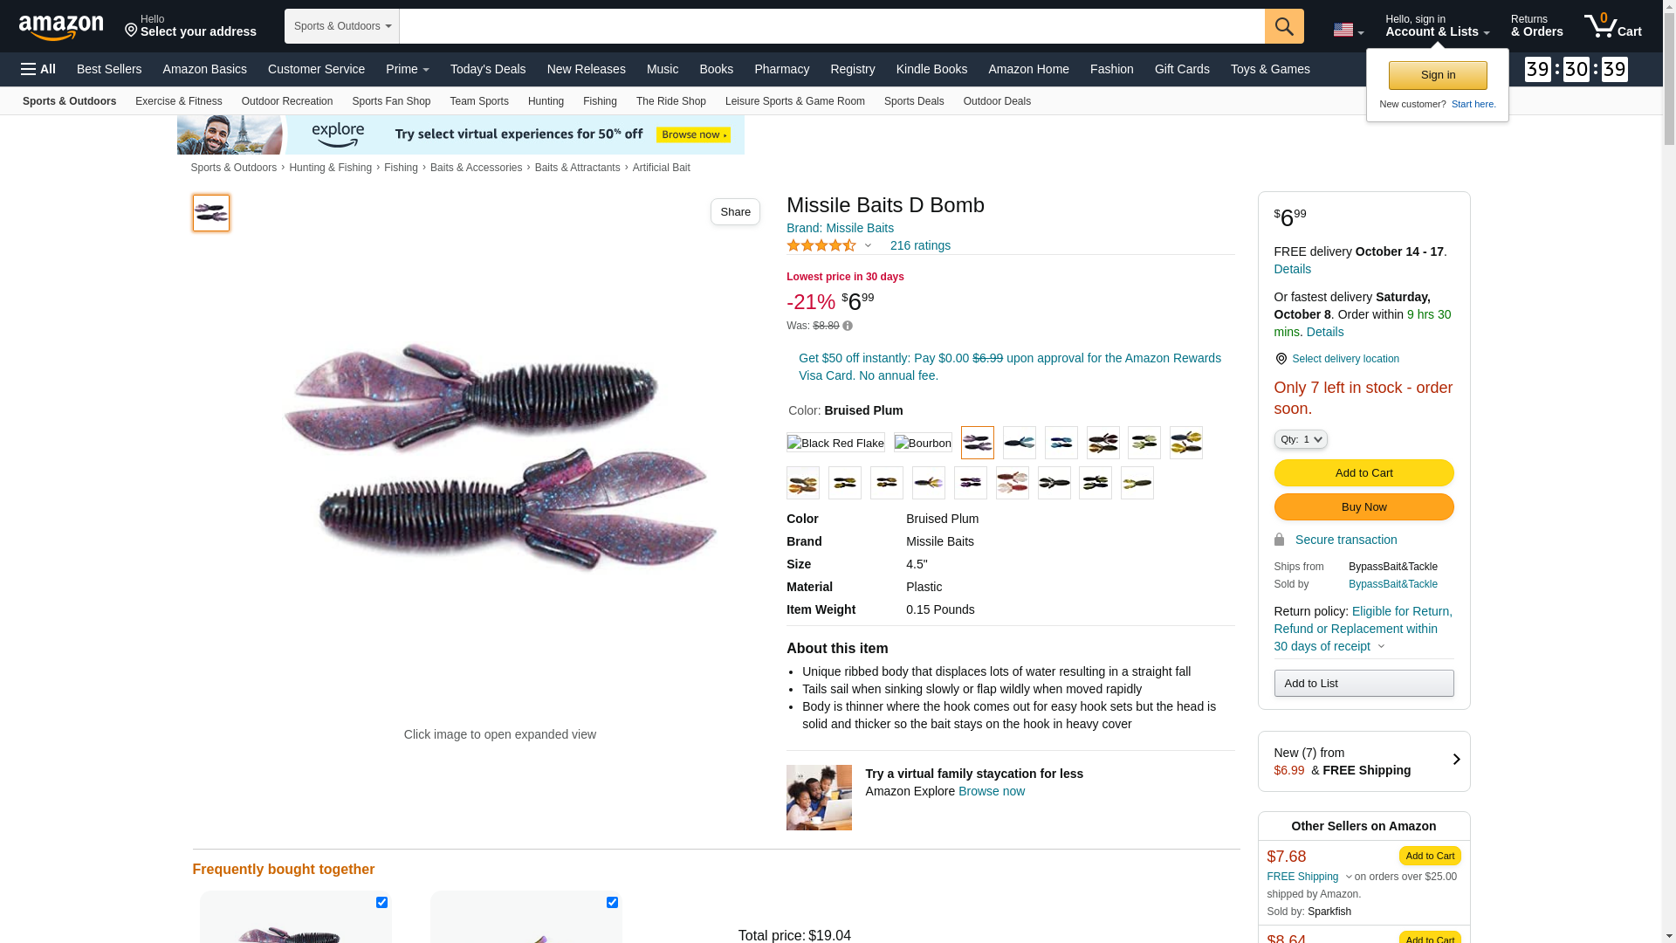Click the Add to Cart button

[x=1363, y=473]
